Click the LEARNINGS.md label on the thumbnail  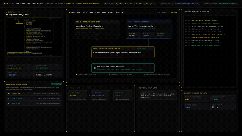click(19, 54)
